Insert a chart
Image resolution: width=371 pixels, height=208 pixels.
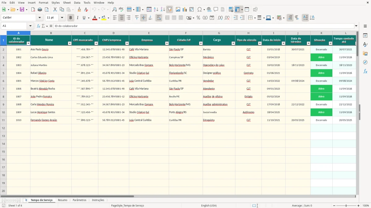coord(185,10)
